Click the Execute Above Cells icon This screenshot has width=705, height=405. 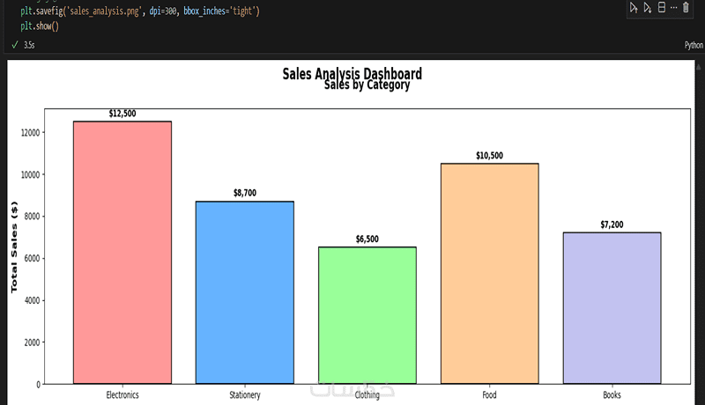tap(633, 8)
